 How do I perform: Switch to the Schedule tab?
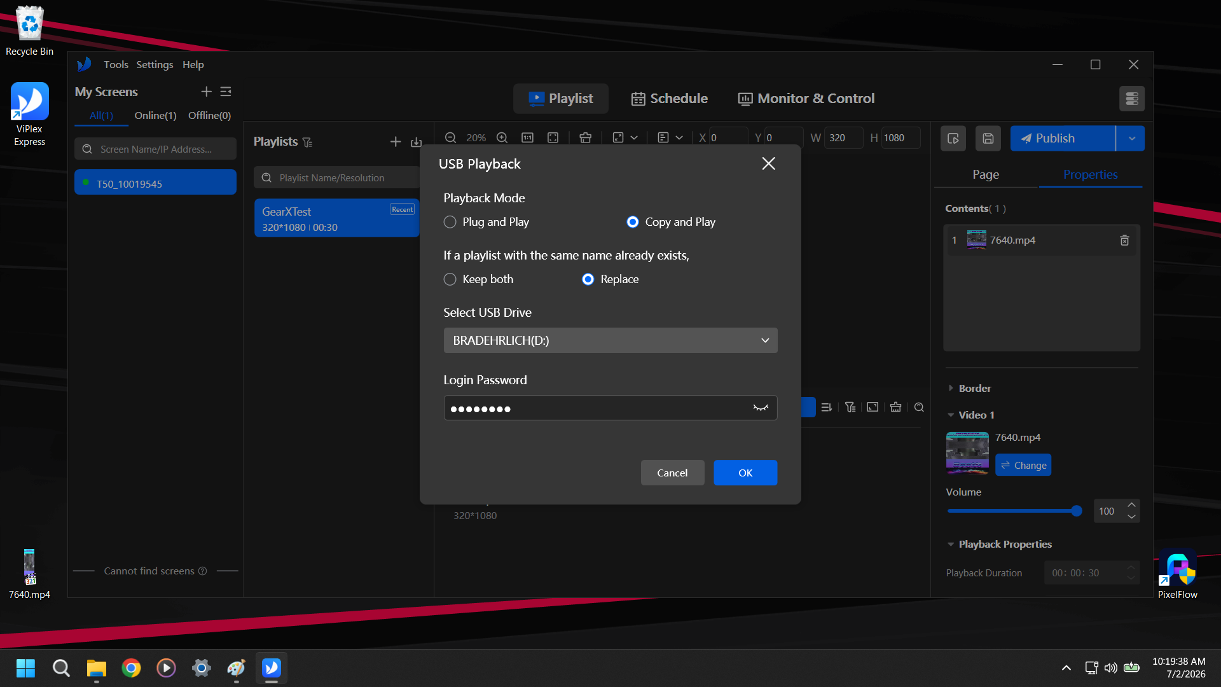point(669,99)
